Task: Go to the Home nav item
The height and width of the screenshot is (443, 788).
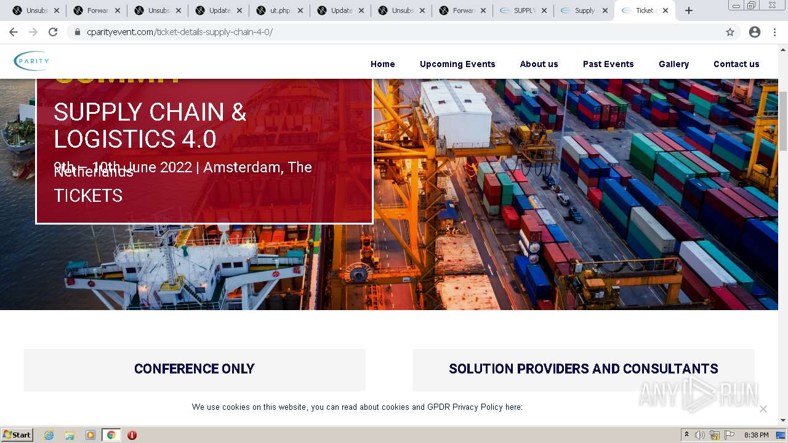Action: [x=383, y=64]
